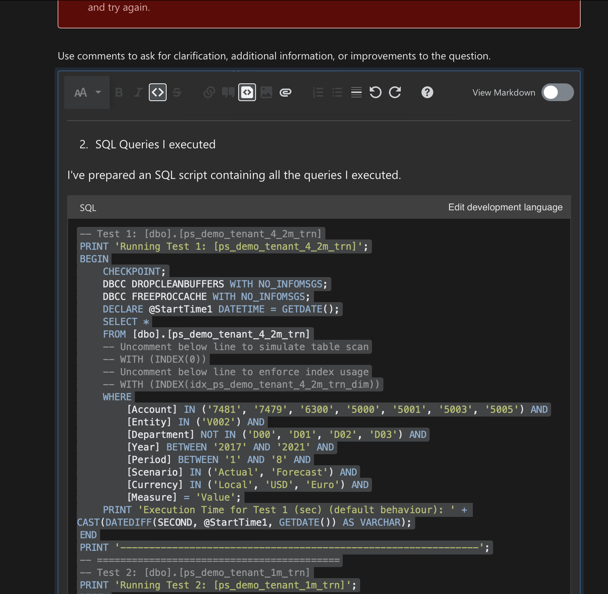Toggle bold formatting
This screenshot has height=594, width=608.
[x=119, y=93]
